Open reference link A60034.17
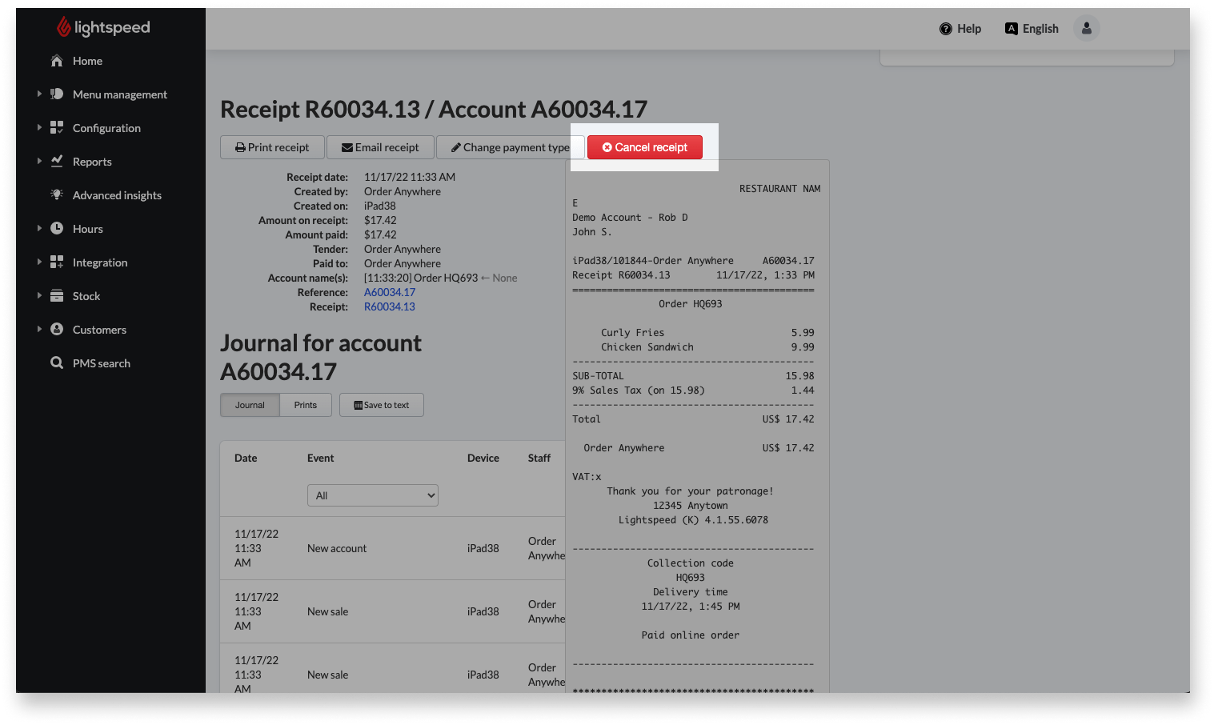The height and width of the screenshot is (725, 1214). pyautogui.click(x=390, y=292)
